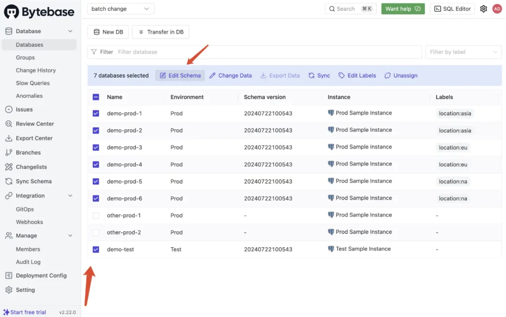Open the batch change project dropdown
The image size is (506, 317).
(121, 9)
